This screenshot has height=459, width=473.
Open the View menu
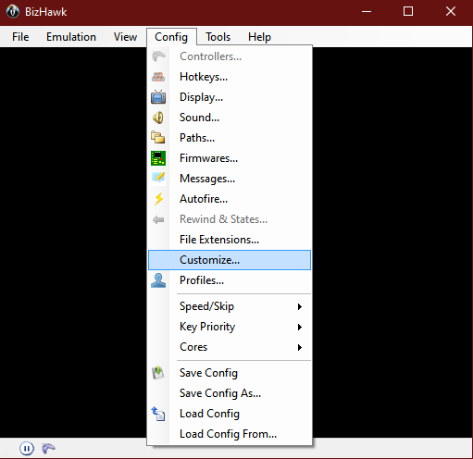(125, 37)
